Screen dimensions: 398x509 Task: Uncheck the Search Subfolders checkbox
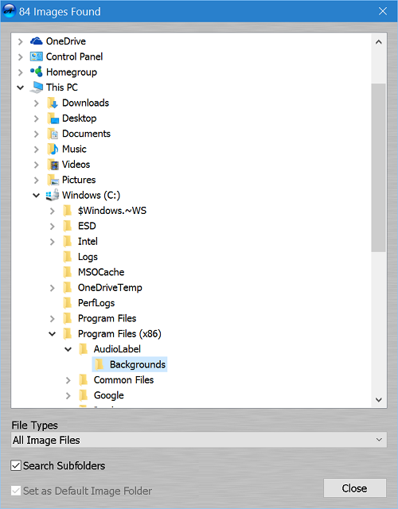16,465
